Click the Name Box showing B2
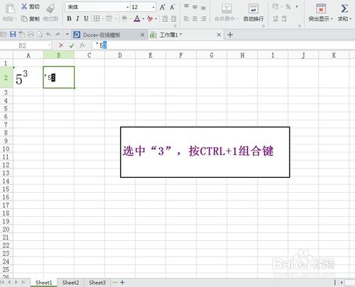This screenshot has height=287, width=355. (26, 45)
